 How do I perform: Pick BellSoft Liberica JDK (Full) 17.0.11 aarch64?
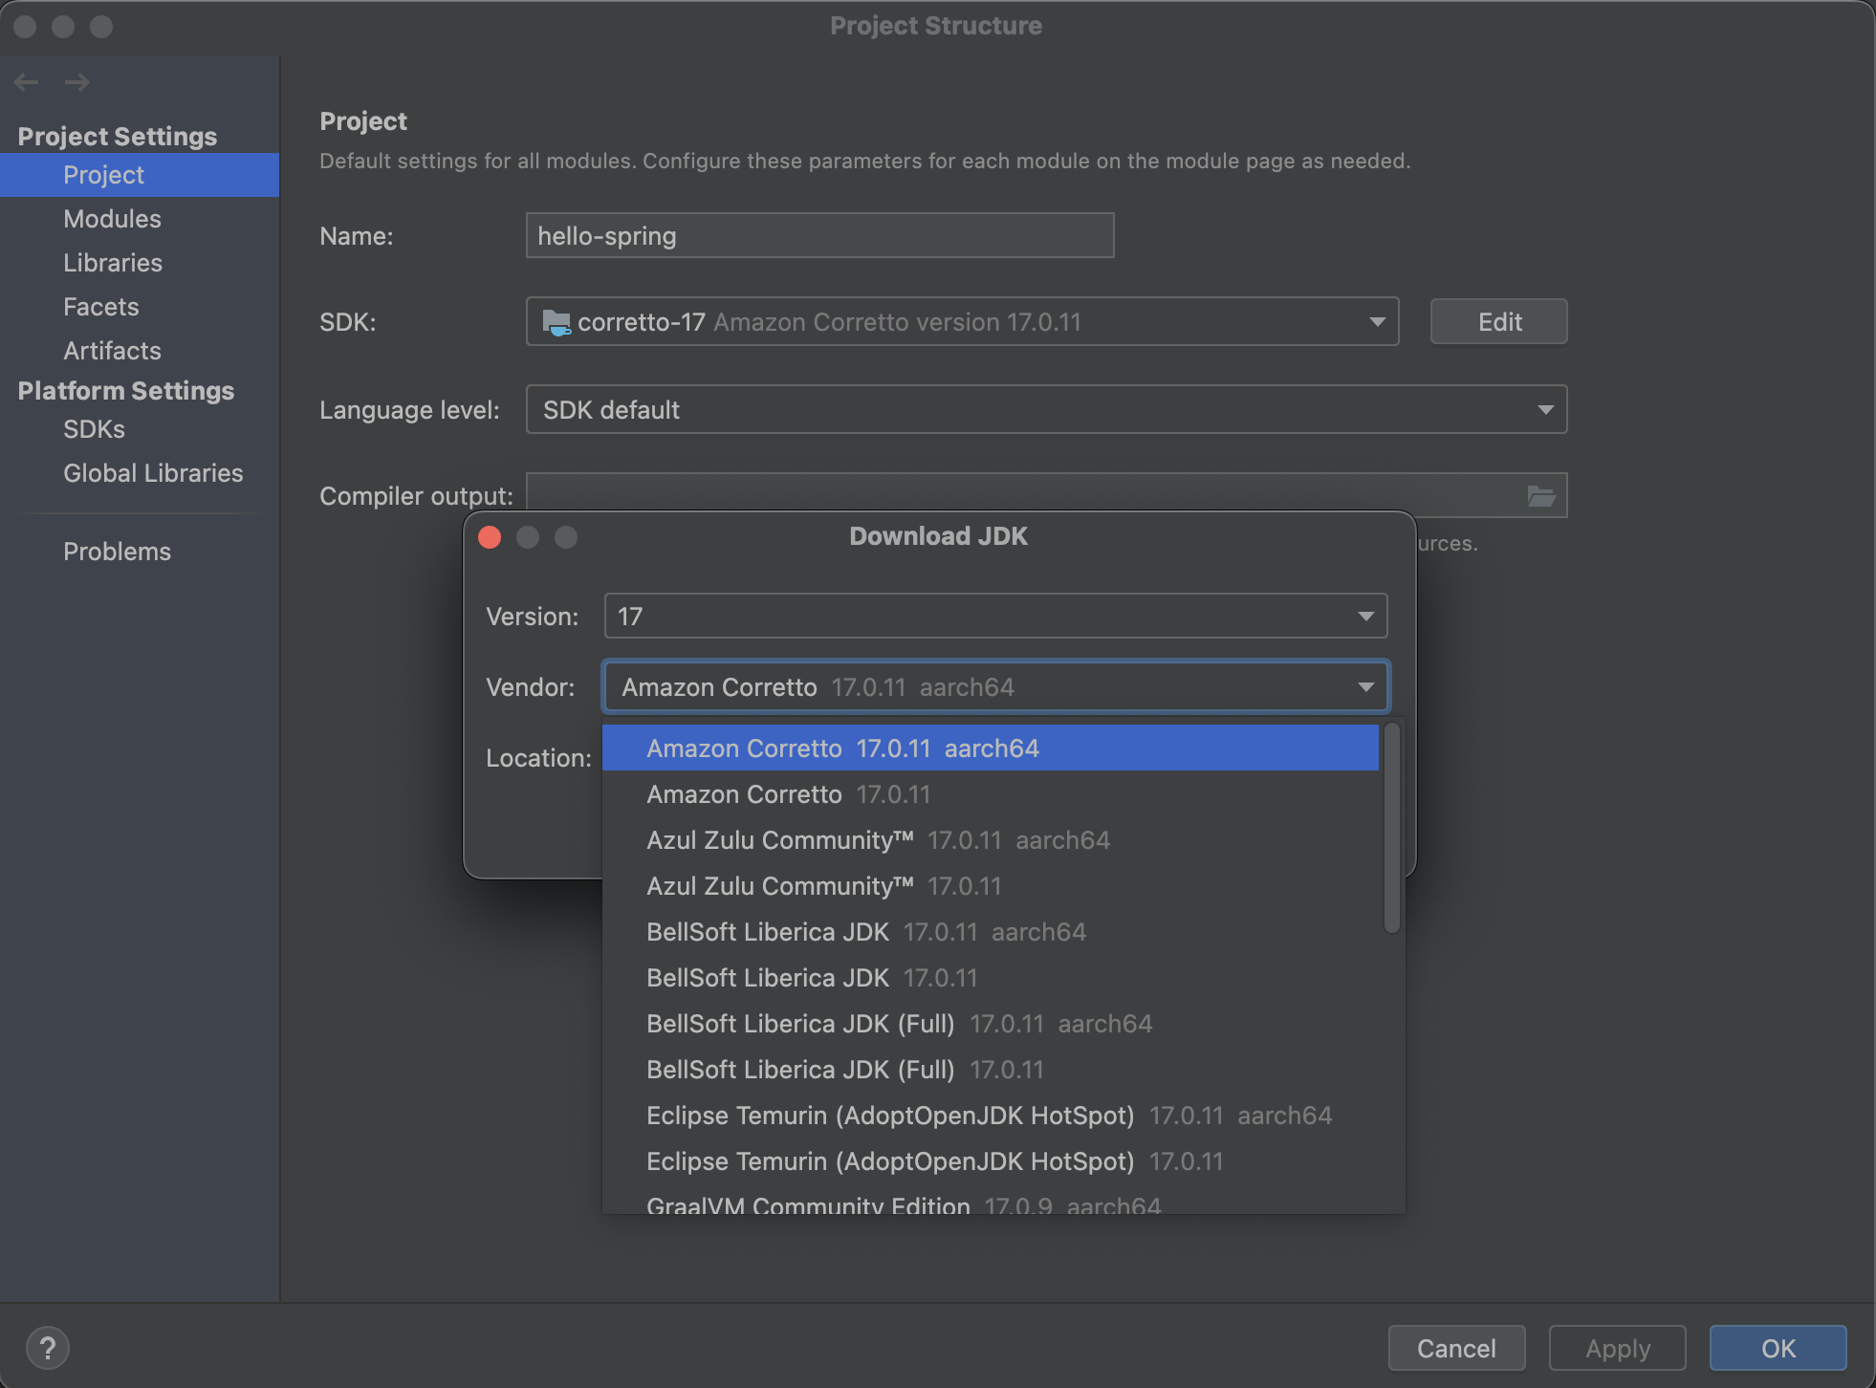click(898, 1024)
